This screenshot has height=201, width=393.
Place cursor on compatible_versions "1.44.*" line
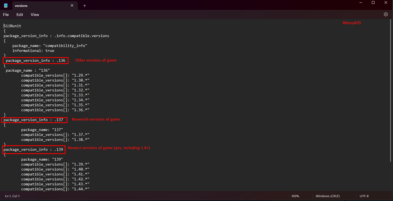coord(55,189)
